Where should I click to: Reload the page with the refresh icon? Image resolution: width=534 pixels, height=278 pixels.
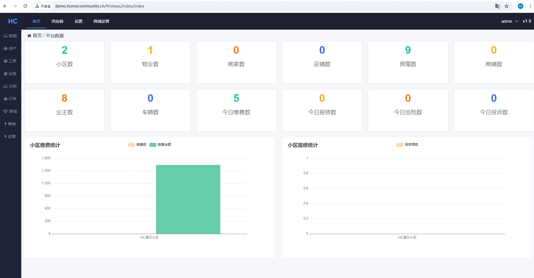pos(25,6)
